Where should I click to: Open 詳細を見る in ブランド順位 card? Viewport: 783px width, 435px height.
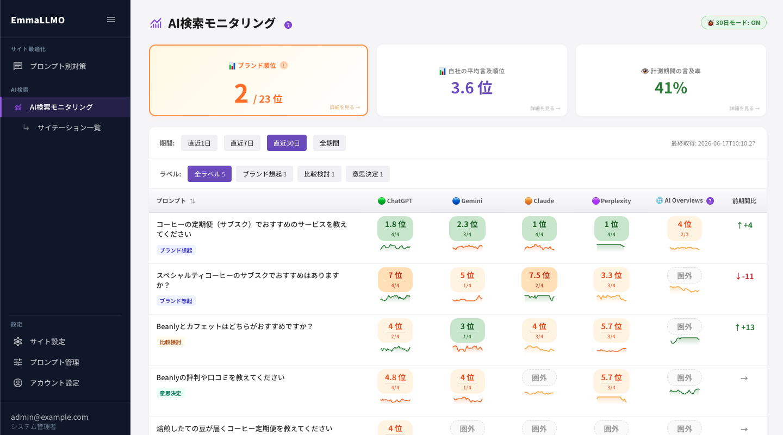[345, 108]
